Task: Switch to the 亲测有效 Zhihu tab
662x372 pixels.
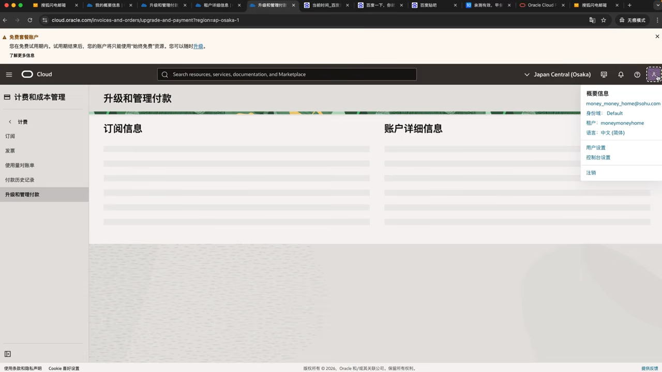Action: click(x=485, y=5)
